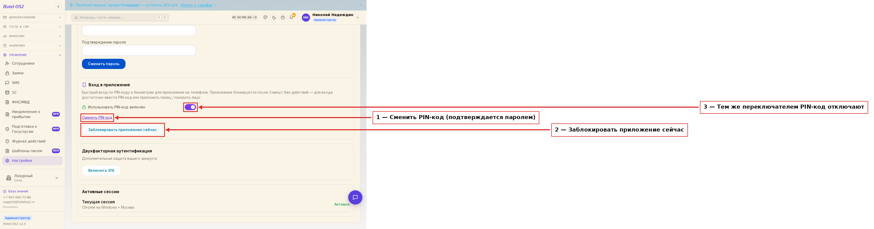Image resolution: width=874 pixels, height=229 pixels.
Task: Click the phone icon beside Вход в приложение
Action: click(x=84, y=85)
